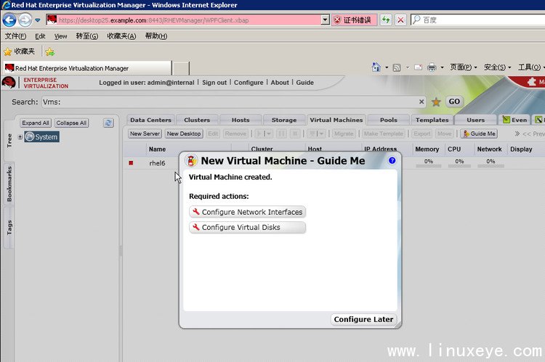Open the Edit menu
Screen dimensions: 545x362
coord(40,36)
